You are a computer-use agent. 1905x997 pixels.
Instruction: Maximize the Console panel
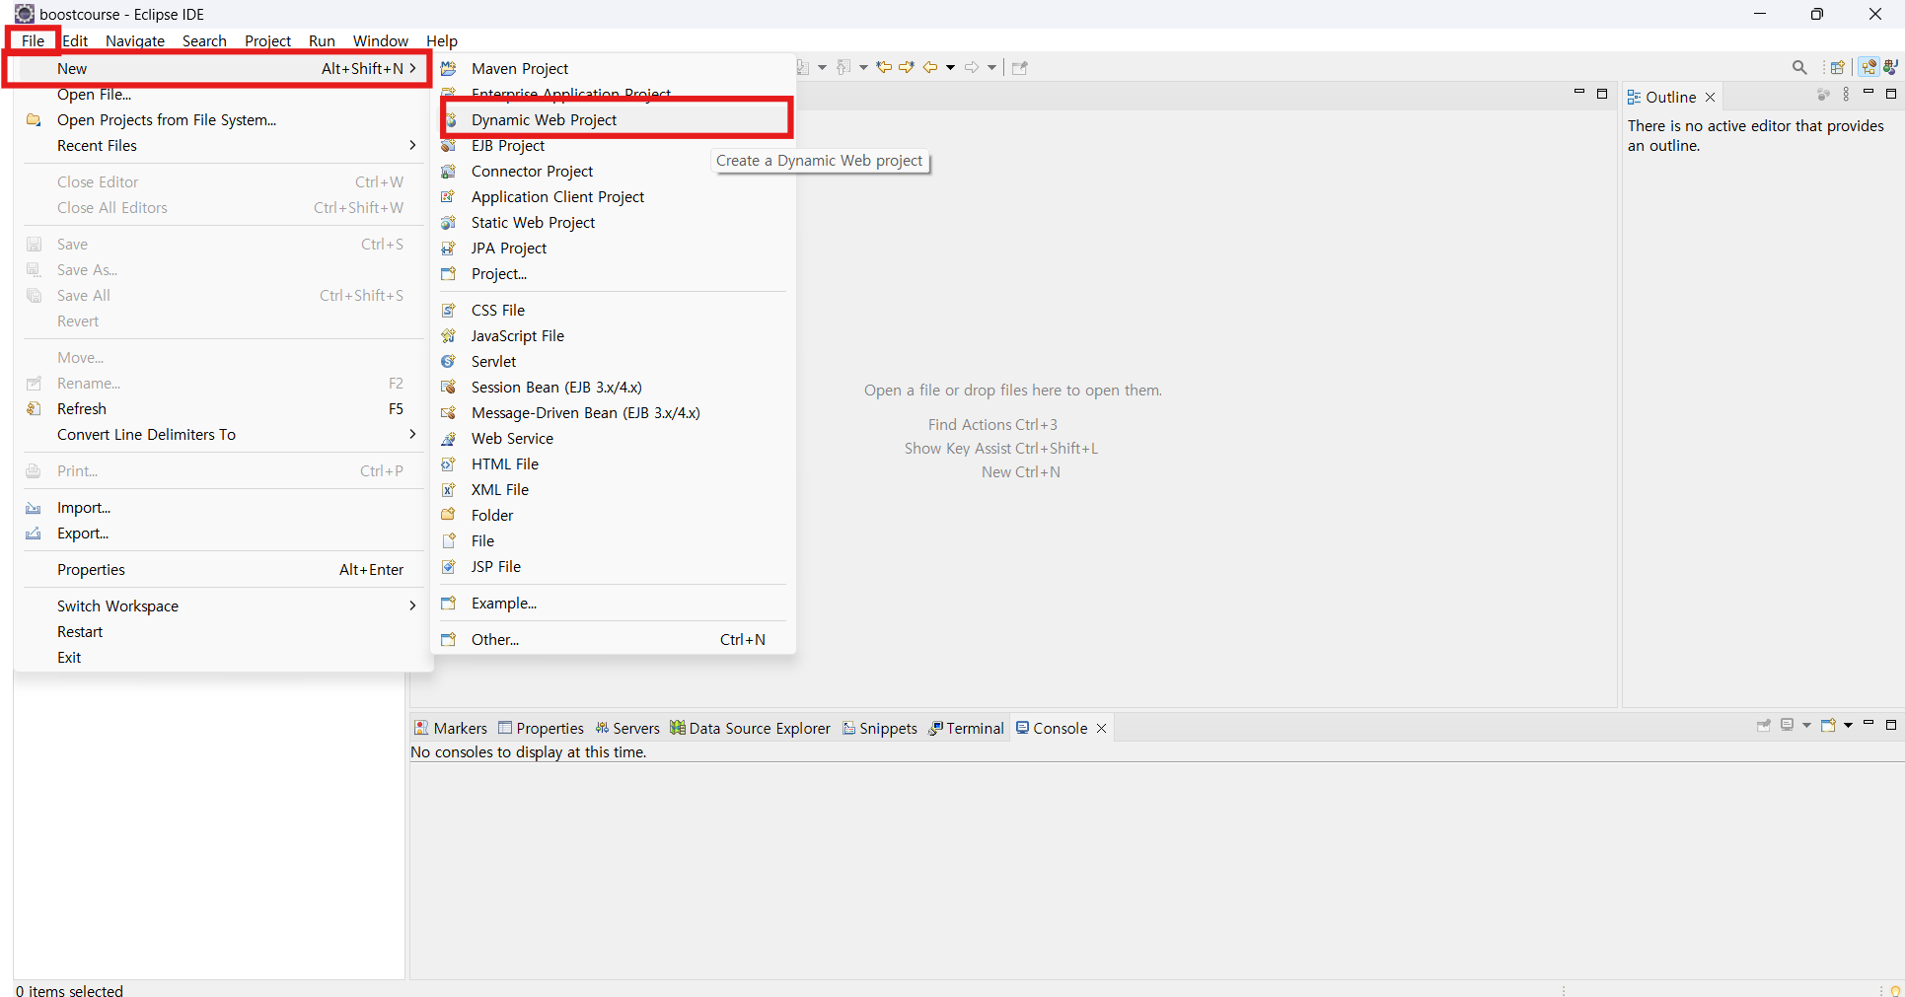click(1891, 725)
